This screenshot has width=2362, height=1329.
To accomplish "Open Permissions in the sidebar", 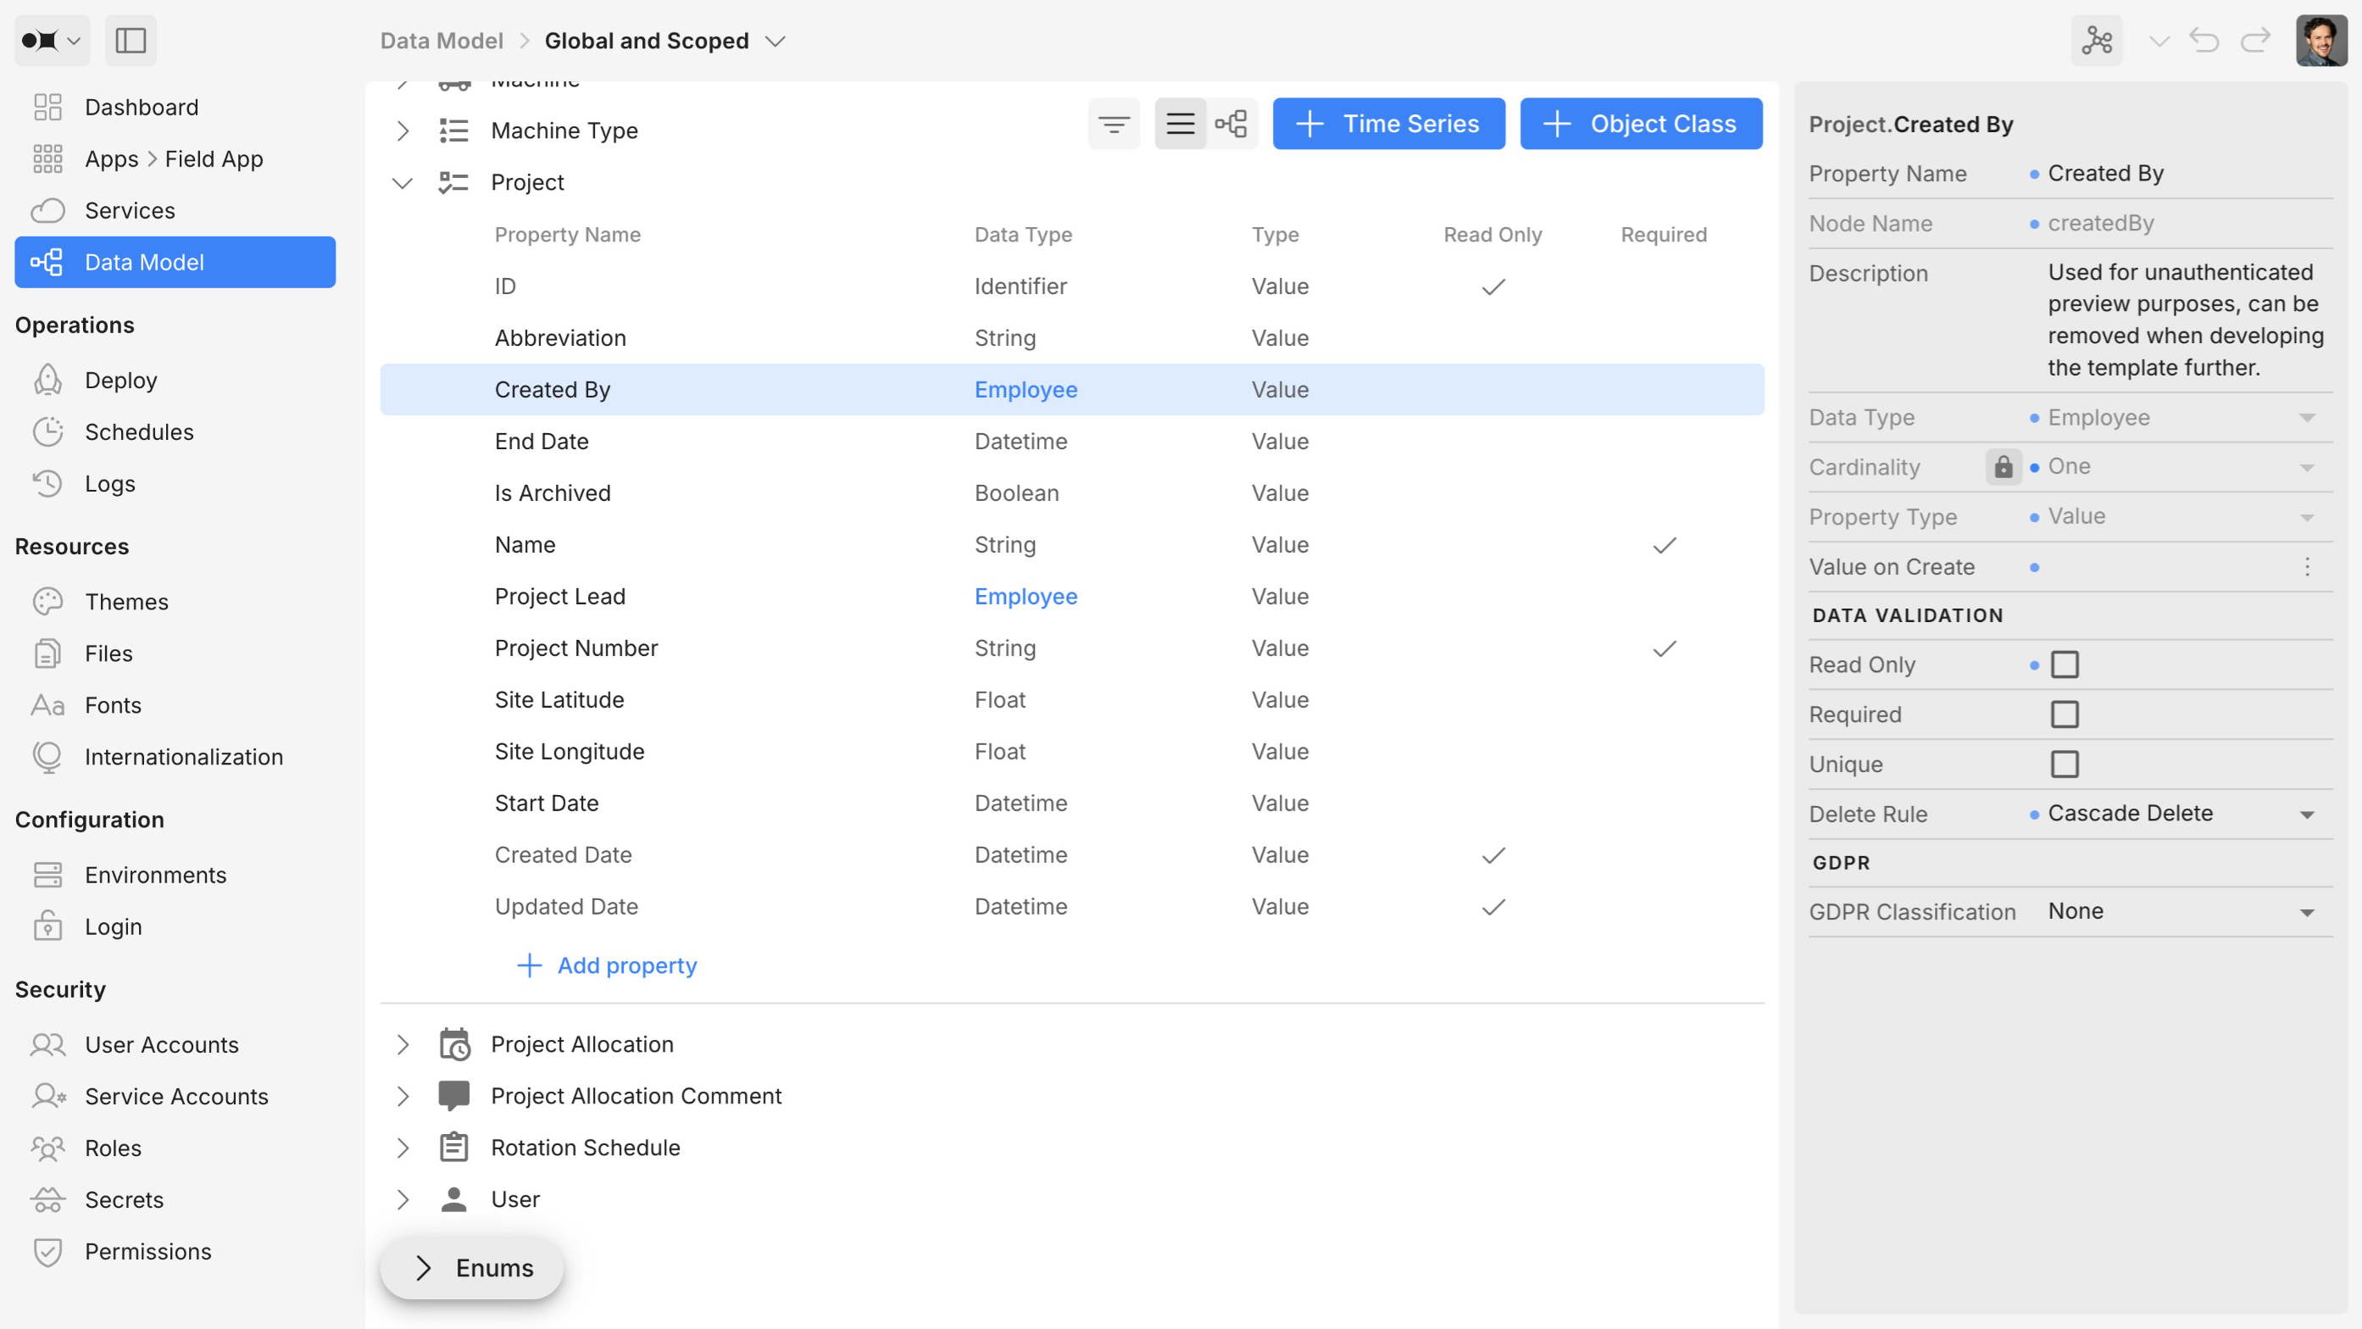I will click(147, 1251).
